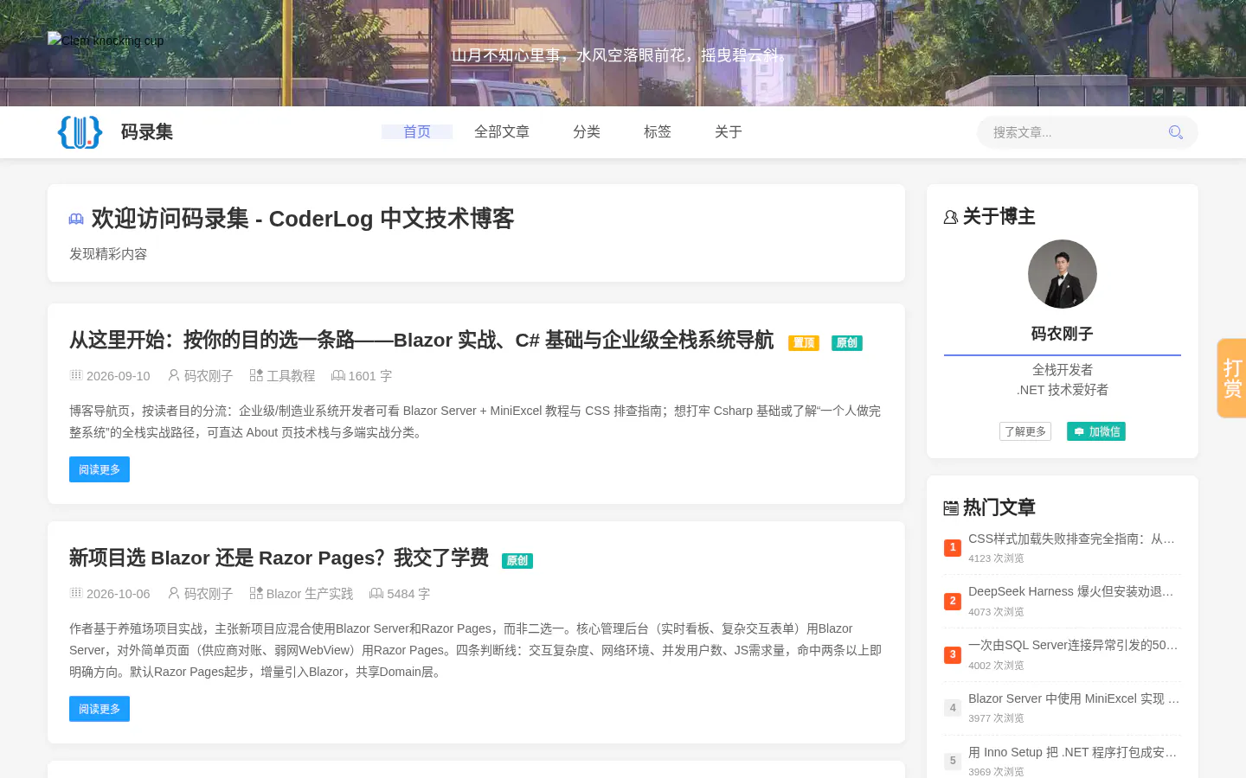Click the 码农刚子 name under the avatar
This screenshot has width=1246, height=778.
click(x=1063, y=334)
